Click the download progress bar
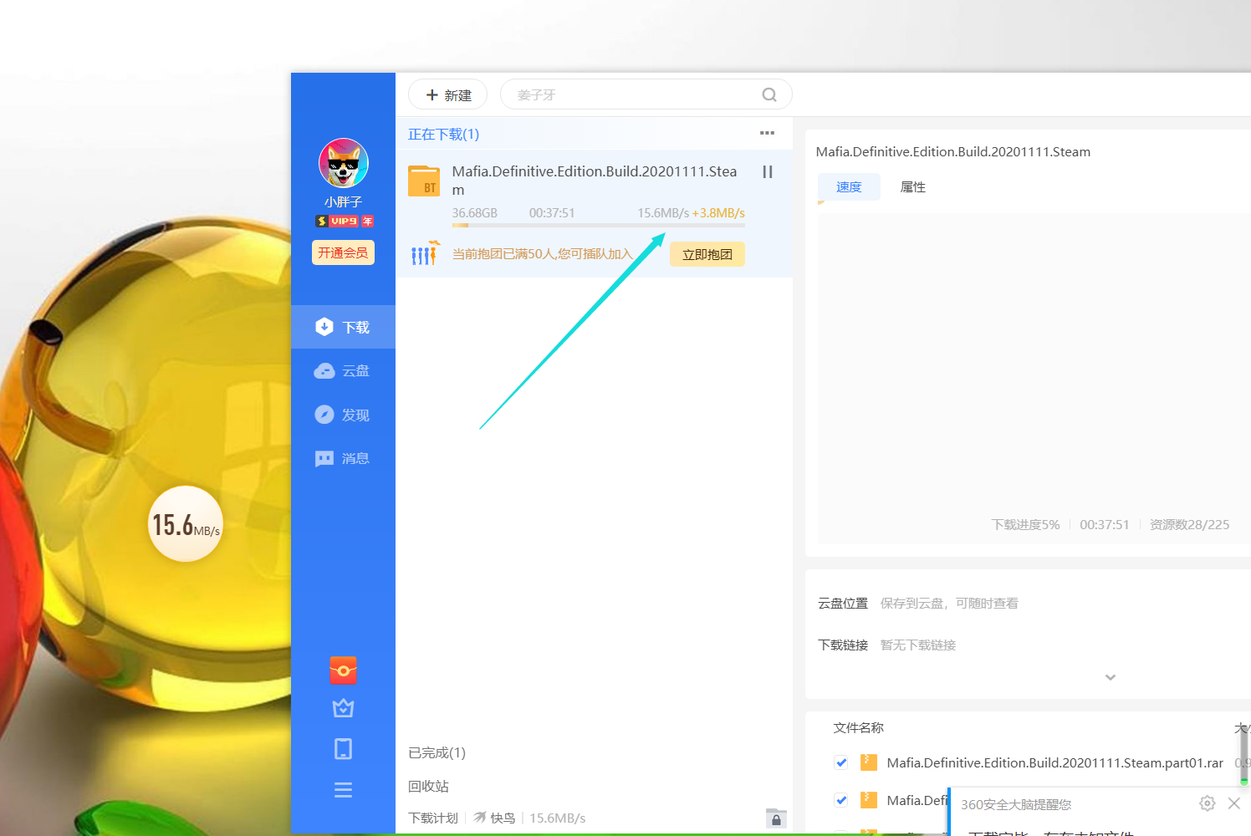The width and height of the screenshot is (1251, 836). tap(598, 226)
